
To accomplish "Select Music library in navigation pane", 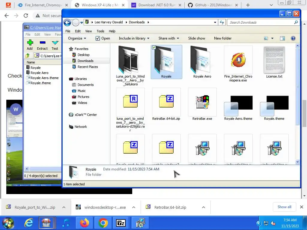I will 82,91.
